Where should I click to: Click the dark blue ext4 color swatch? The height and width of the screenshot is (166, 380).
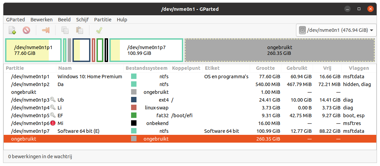[134, 100]
